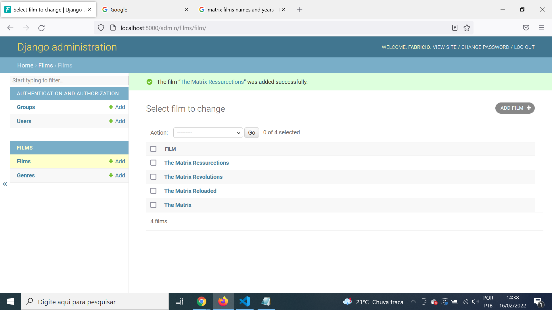
Task: Show hidden system tray icons chevron
Action: pyautogui.click(x=413, y=301)
